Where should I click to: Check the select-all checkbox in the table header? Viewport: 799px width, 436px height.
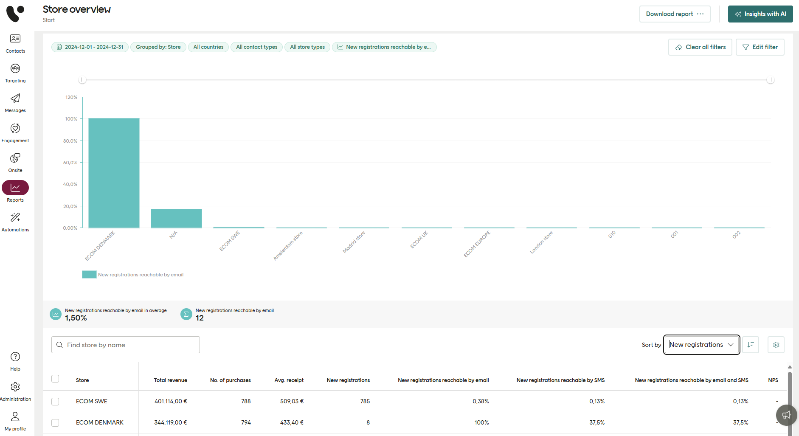pos(55,378)
